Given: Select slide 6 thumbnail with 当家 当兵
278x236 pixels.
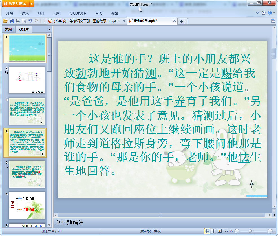Looking at the screenshot, I should click(27, 206).
